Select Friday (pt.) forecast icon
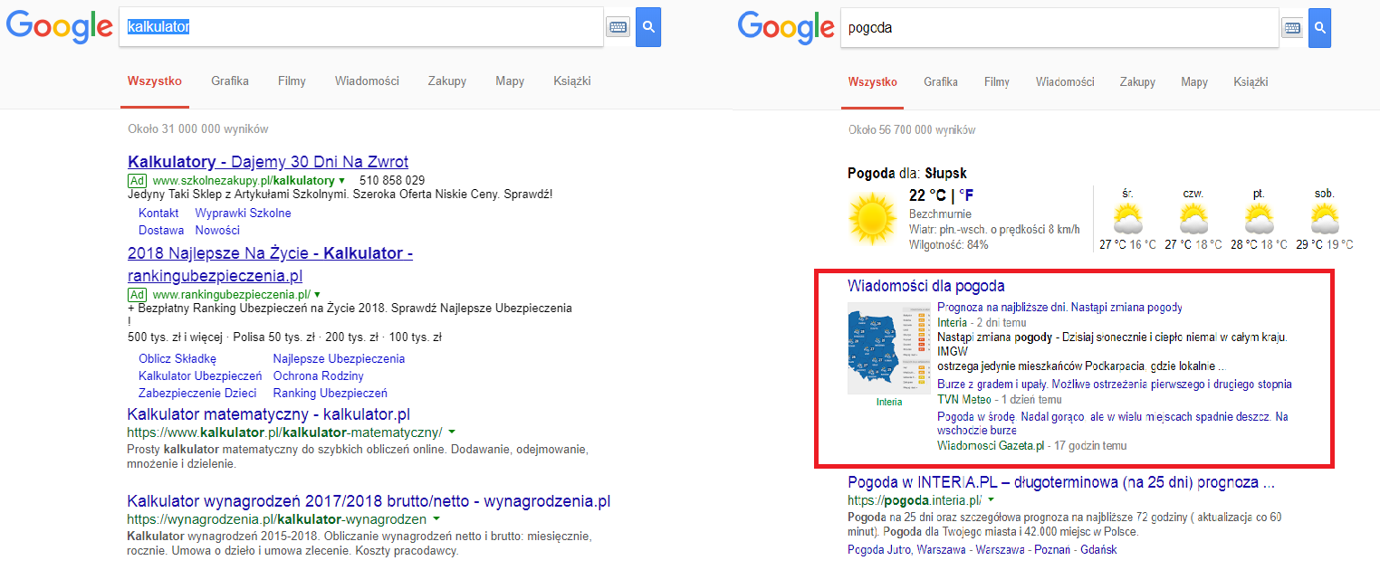Image resolution: width=1380 pixels, height=570 pixels. (1259, 219)
